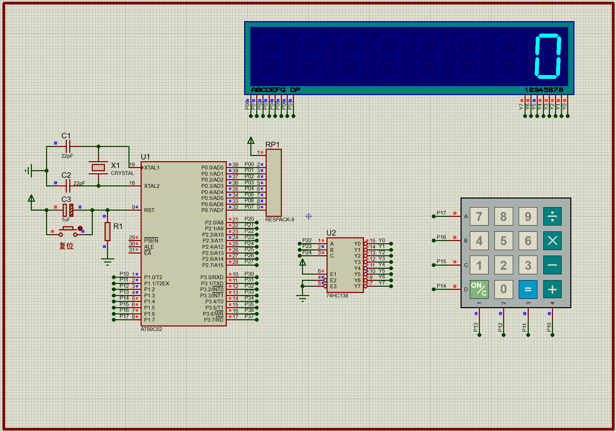Select the RESPACK-8 resistor pack RP1

274,183
